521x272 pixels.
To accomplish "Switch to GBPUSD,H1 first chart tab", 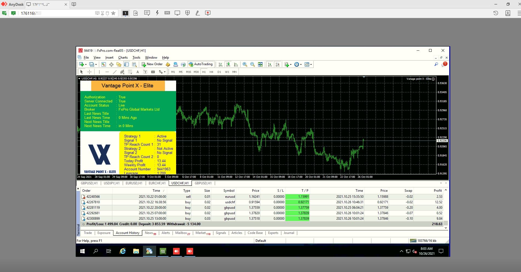I will [x=89, y=183].
